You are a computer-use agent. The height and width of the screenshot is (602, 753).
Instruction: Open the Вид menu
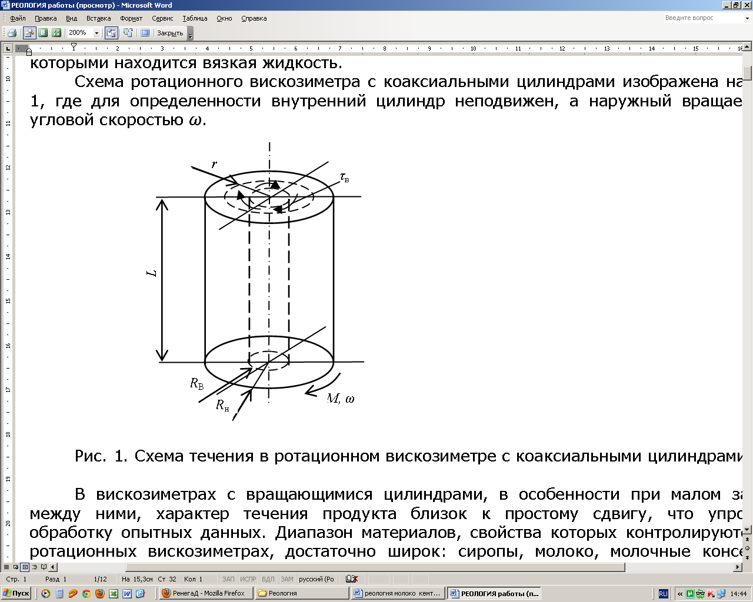pyautogui.click(x=72, y=18)
